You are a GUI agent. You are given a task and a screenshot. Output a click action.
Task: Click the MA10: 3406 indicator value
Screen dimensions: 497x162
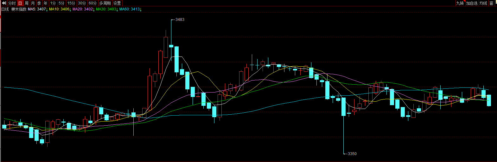(59, 9)
